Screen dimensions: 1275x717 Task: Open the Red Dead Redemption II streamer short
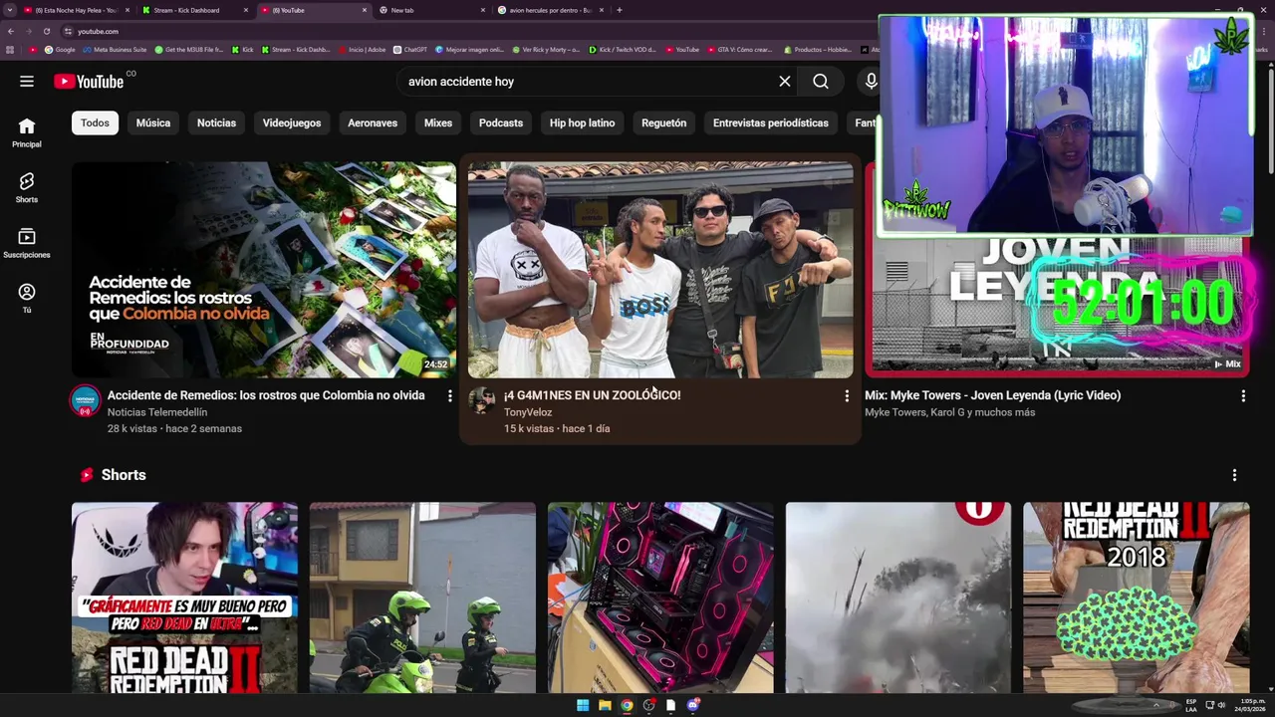point(184,597)
